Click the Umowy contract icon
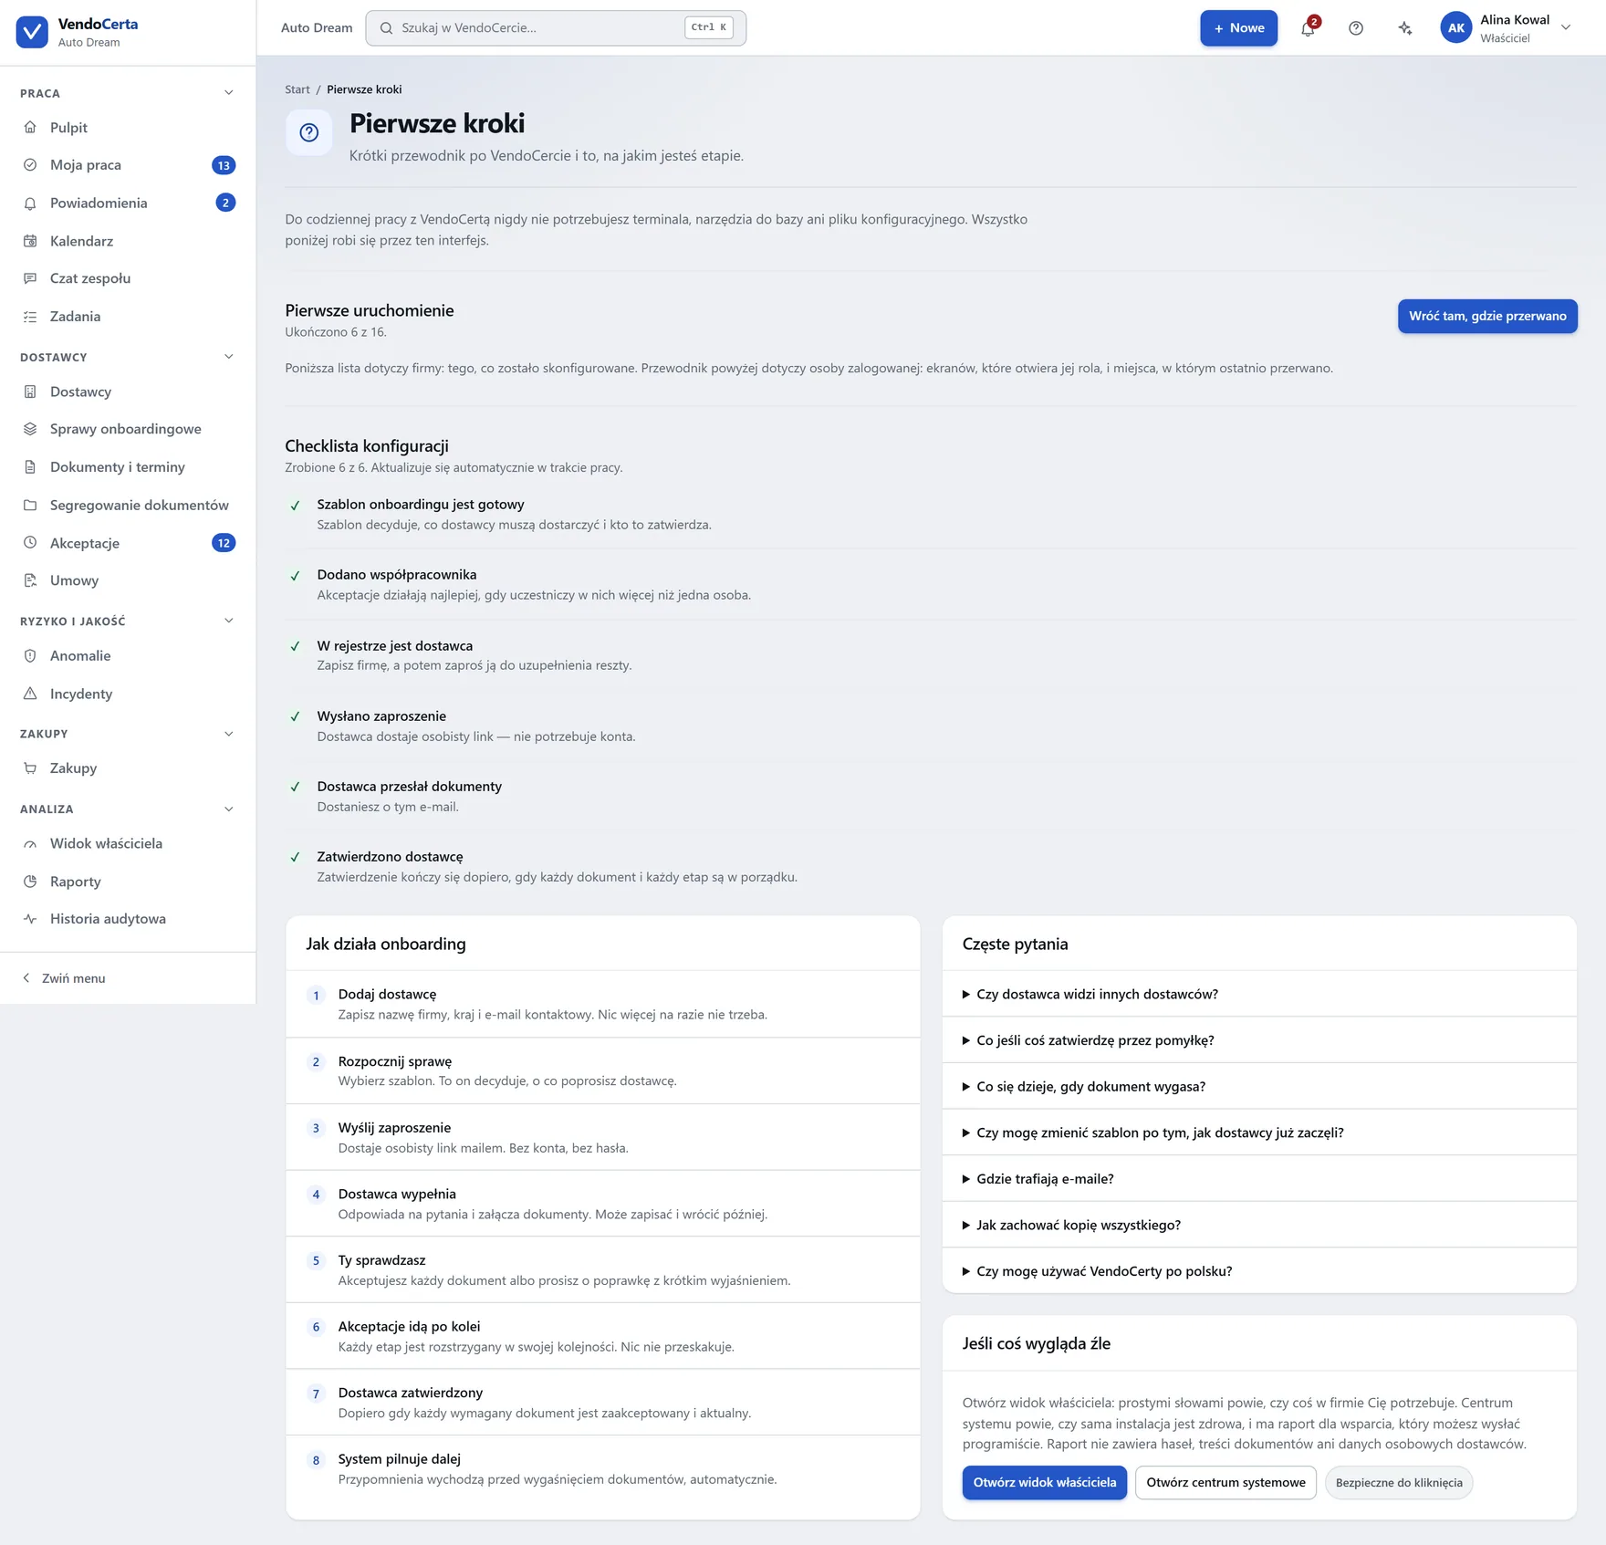 point(30,580)
